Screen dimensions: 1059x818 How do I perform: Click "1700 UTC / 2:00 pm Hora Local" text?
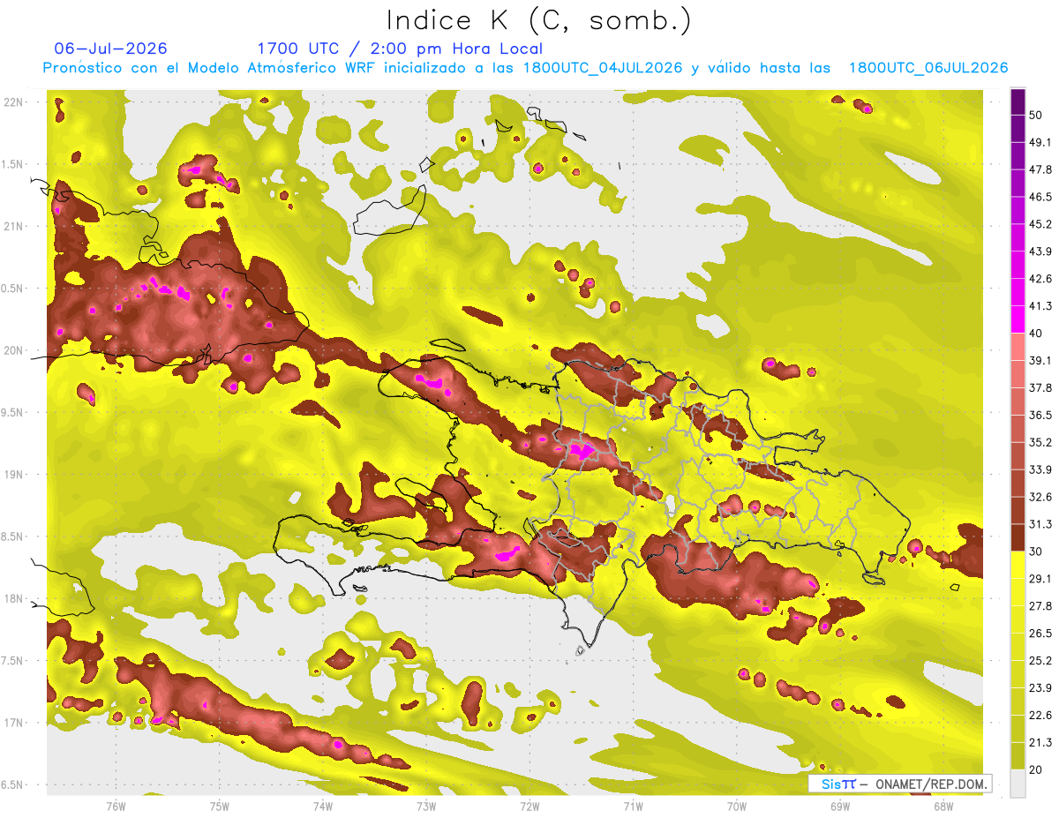click(400, 49)
